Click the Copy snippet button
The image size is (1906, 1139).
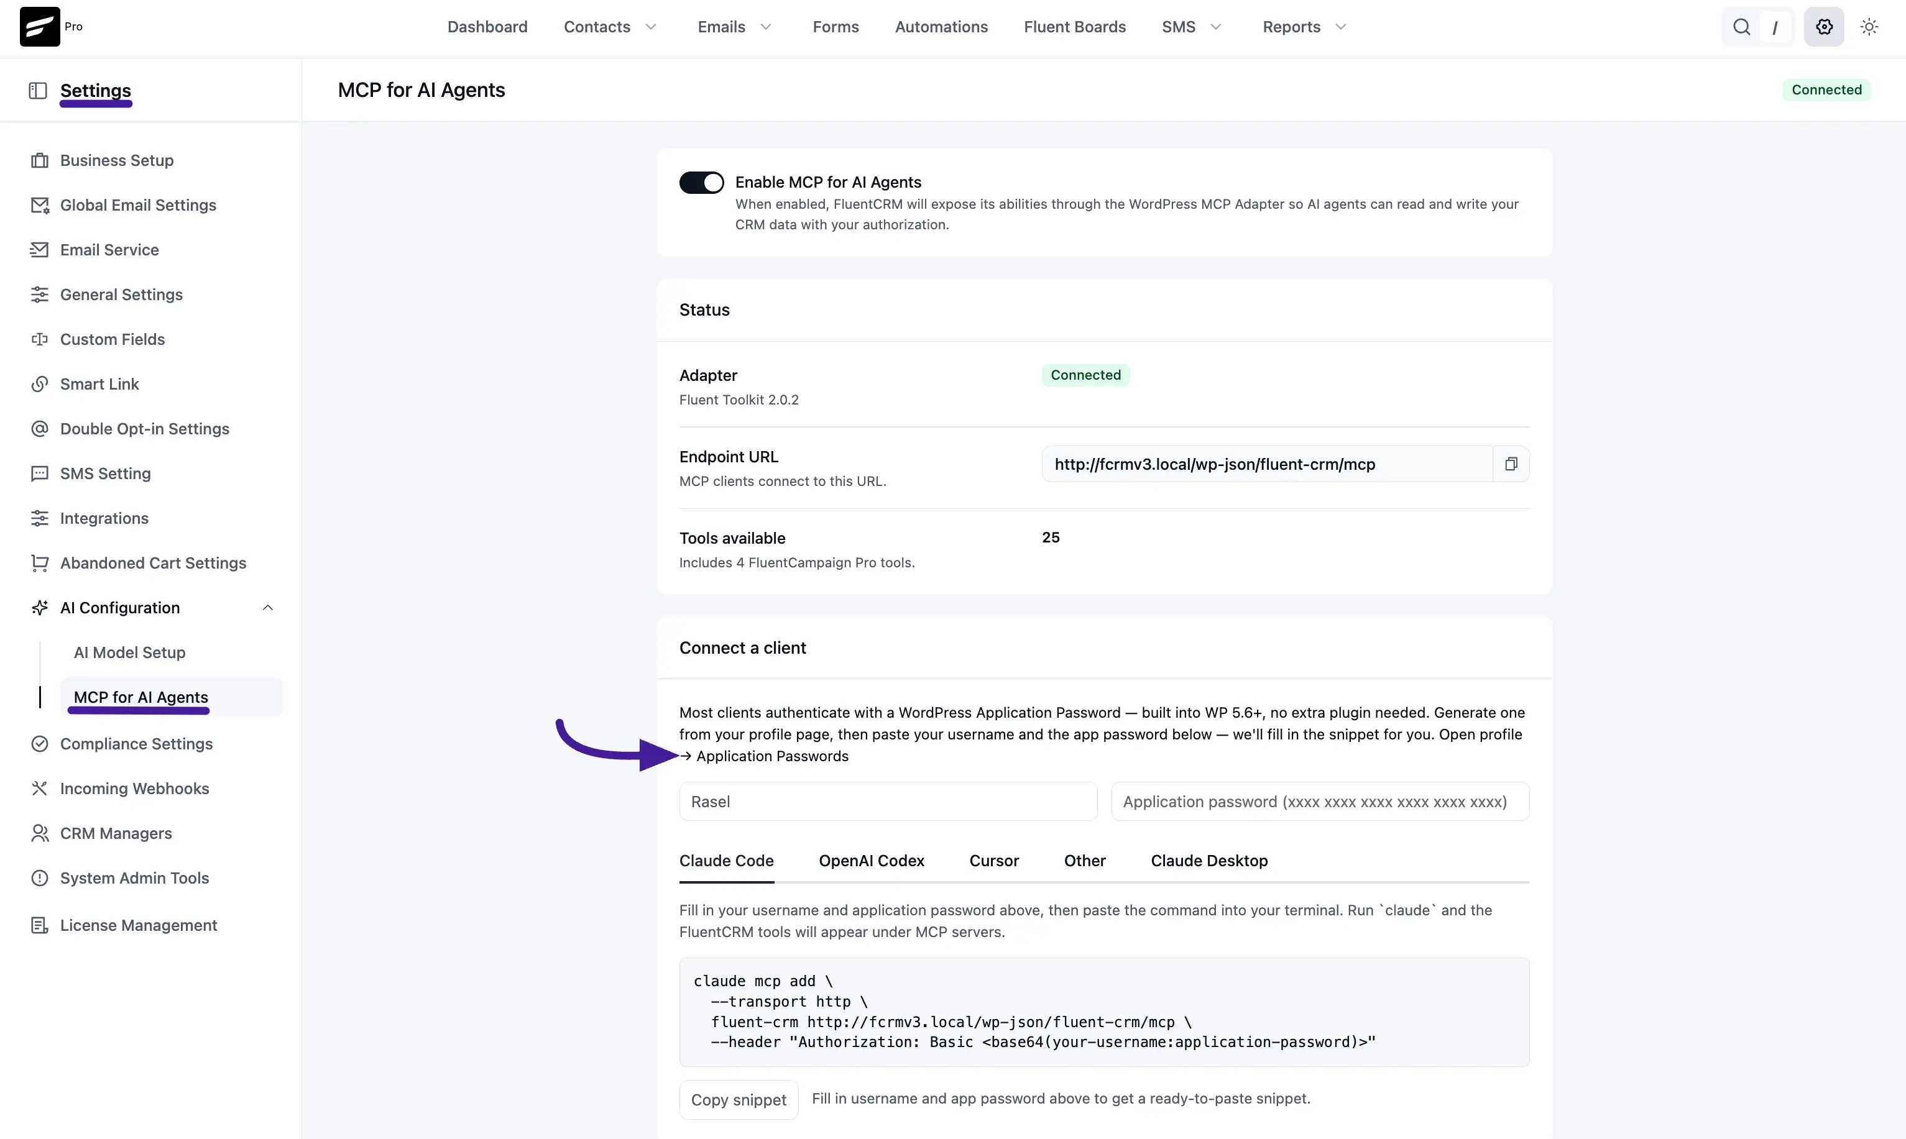(x=739, y=1100)
